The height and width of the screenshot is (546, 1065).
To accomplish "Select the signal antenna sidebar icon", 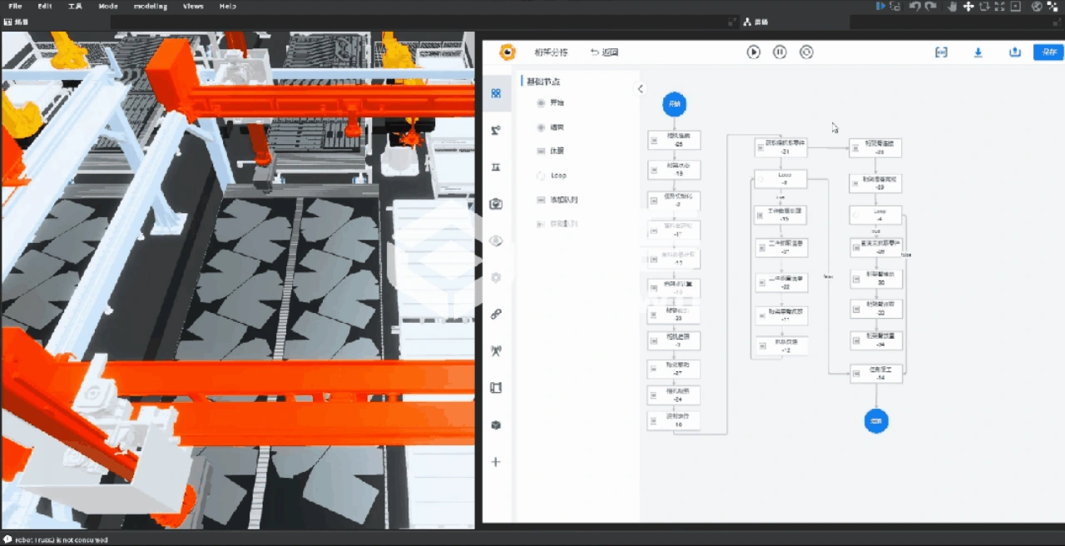I will (496, 350).
